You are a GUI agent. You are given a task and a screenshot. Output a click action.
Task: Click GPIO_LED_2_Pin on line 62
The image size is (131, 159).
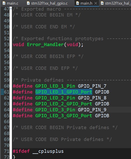(x=55, y=98)
